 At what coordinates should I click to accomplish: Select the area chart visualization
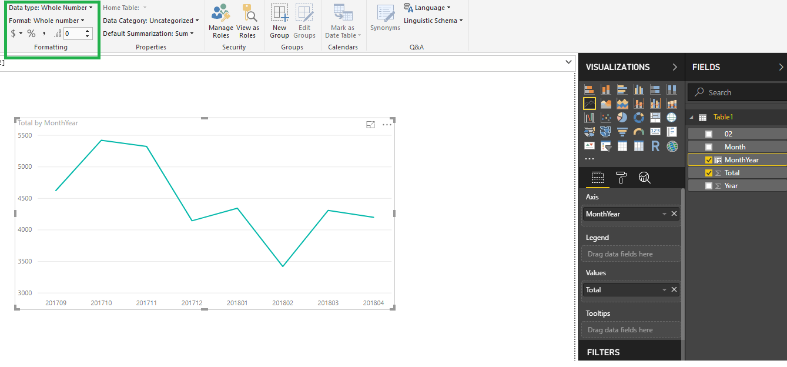[x=605, y=104]
